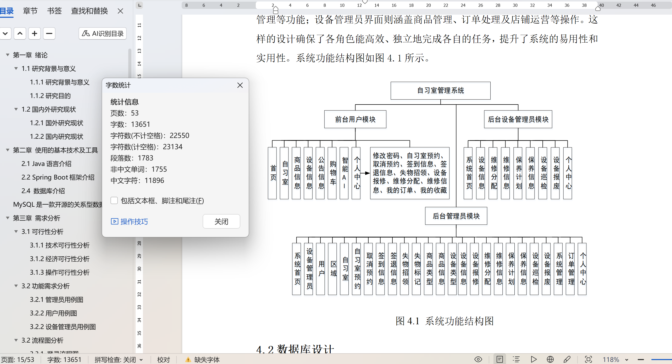Open reading mode play icon
The width and height of the screenshot is (672, 364).
point(534,360)
